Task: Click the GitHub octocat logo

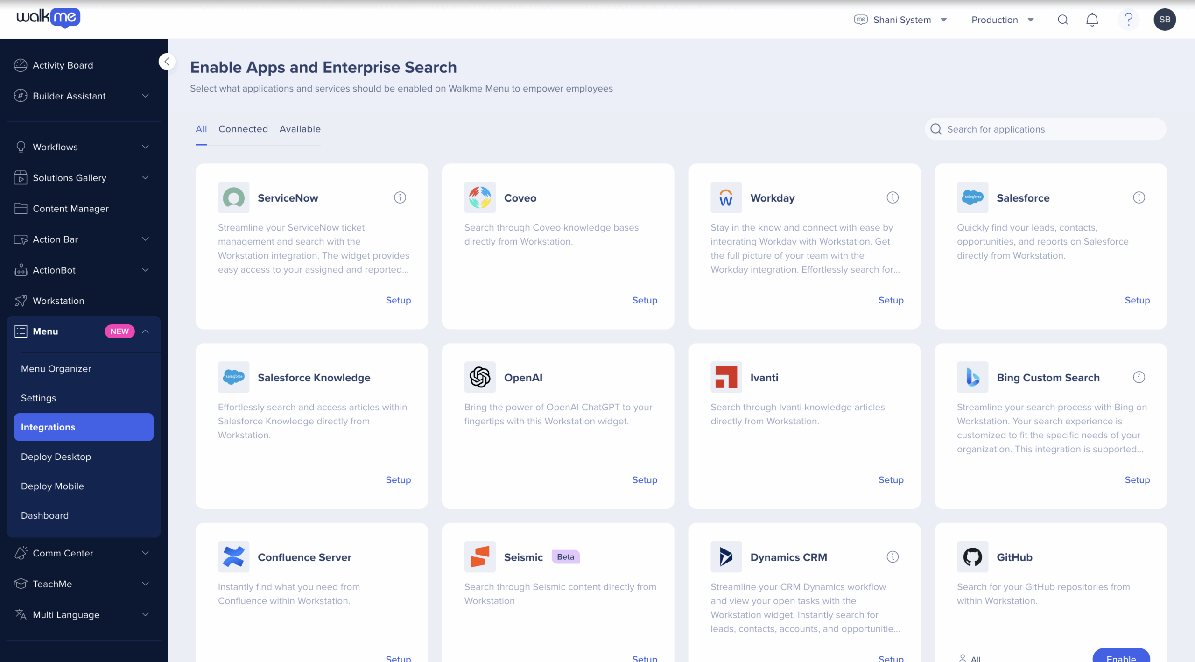Action: coord(973,557)
